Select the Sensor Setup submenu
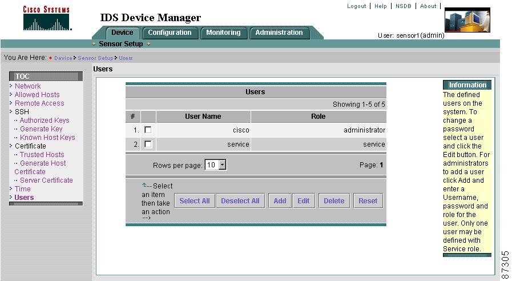Image resolution: width=512 pixels, height=281 pixels. (121, 44)
